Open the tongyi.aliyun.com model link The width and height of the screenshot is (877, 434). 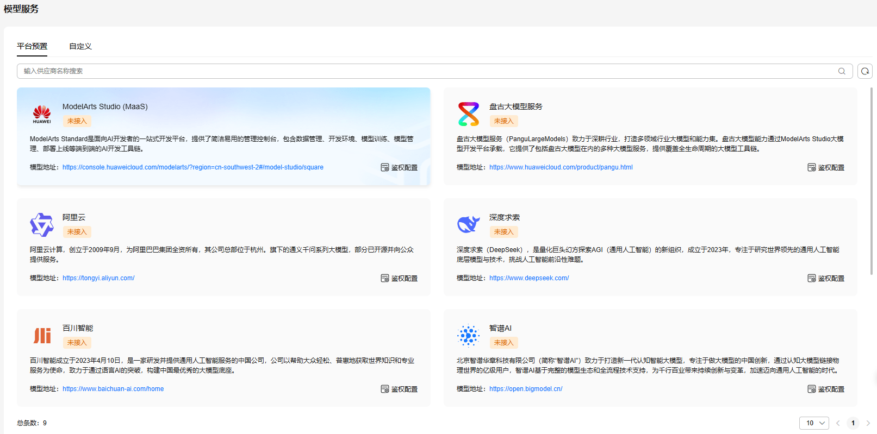tap(98, 278)
